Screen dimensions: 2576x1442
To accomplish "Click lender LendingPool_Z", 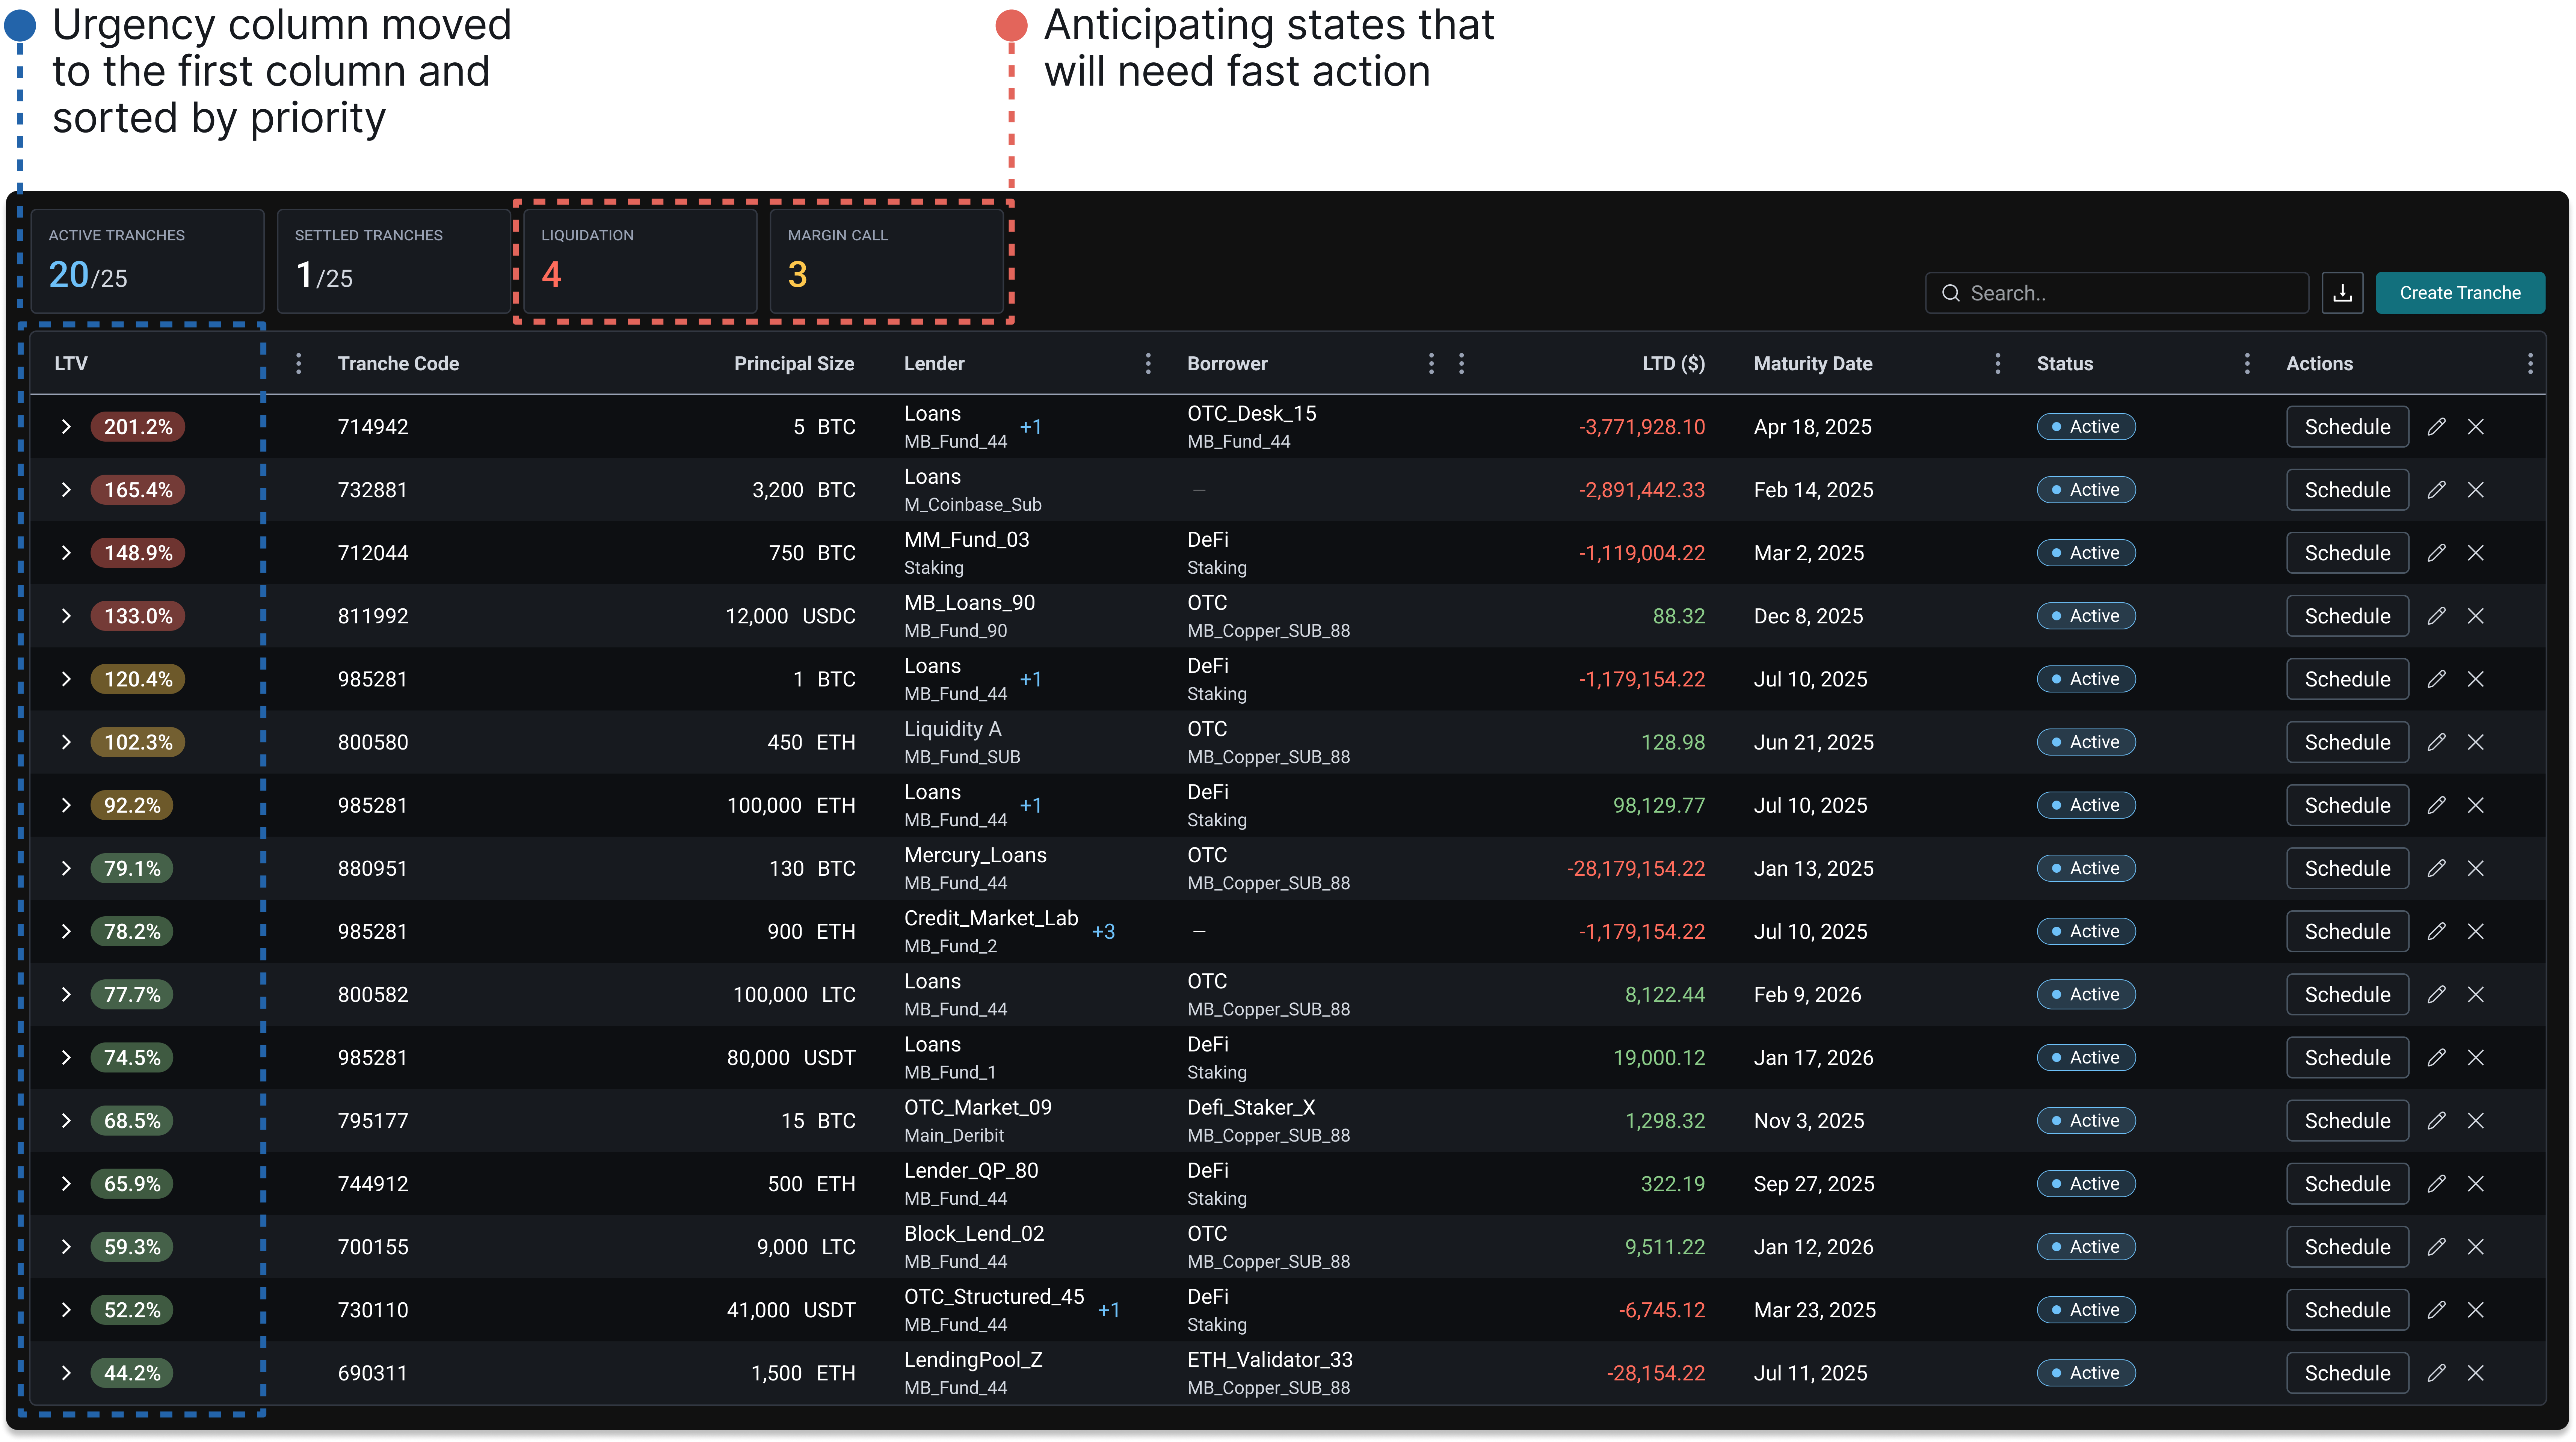I will pyautogui.click(x=973, y=1360).
